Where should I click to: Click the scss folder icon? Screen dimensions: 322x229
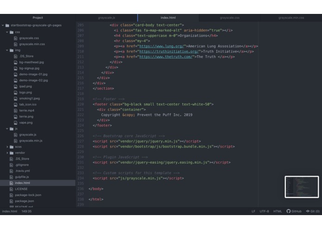12,146
